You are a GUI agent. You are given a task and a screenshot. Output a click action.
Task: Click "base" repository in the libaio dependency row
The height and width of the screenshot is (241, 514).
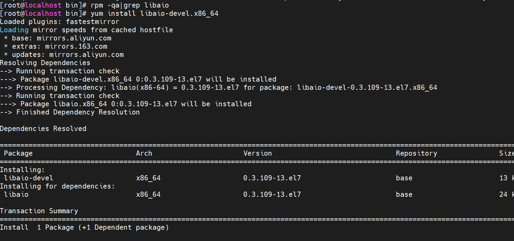pyautogui.click(x=404, y=194)
